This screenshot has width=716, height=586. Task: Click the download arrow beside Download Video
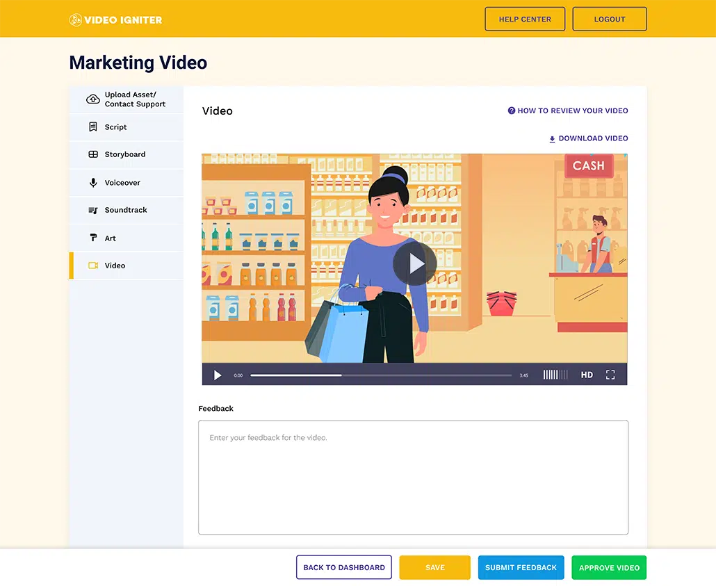[552, 138]
